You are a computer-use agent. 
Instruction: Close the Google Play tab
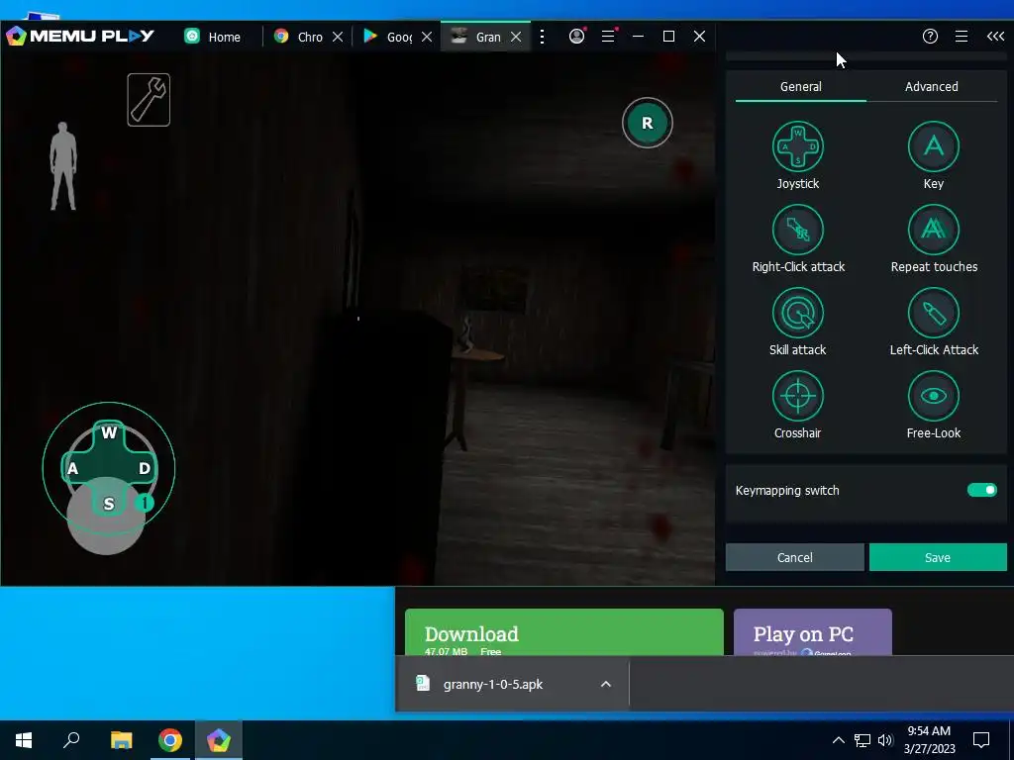pyautogui.click(x=427, y=37)
